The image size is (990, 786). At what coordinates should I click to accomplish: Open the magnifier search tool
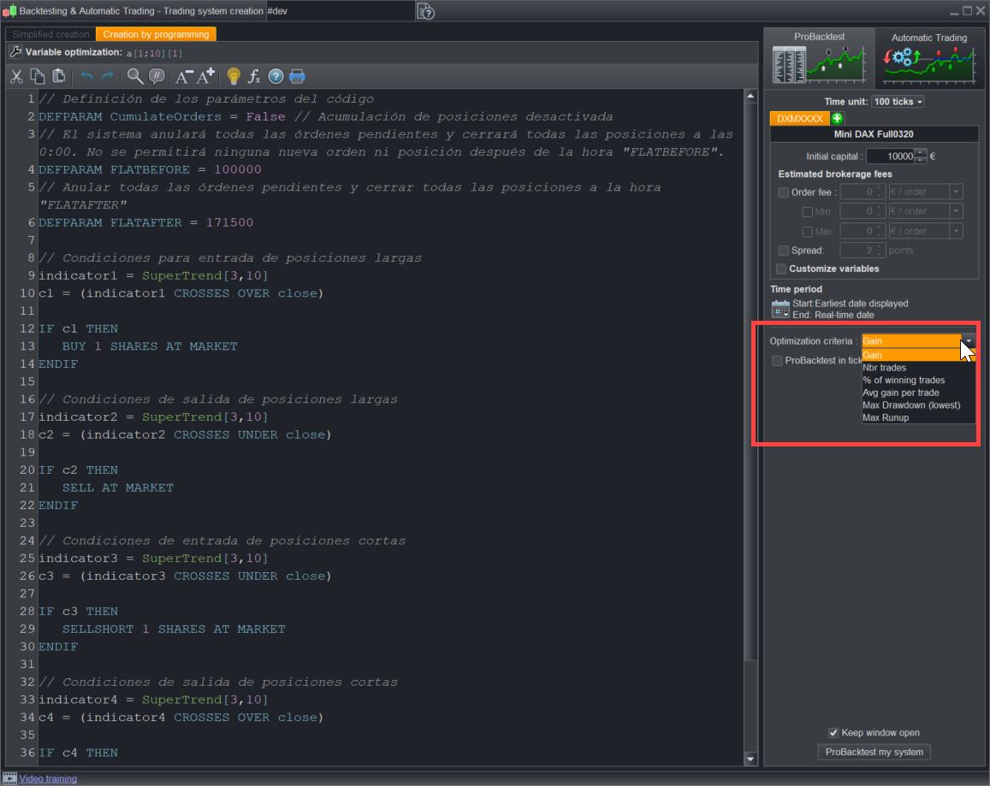click(x=134, y=77)
